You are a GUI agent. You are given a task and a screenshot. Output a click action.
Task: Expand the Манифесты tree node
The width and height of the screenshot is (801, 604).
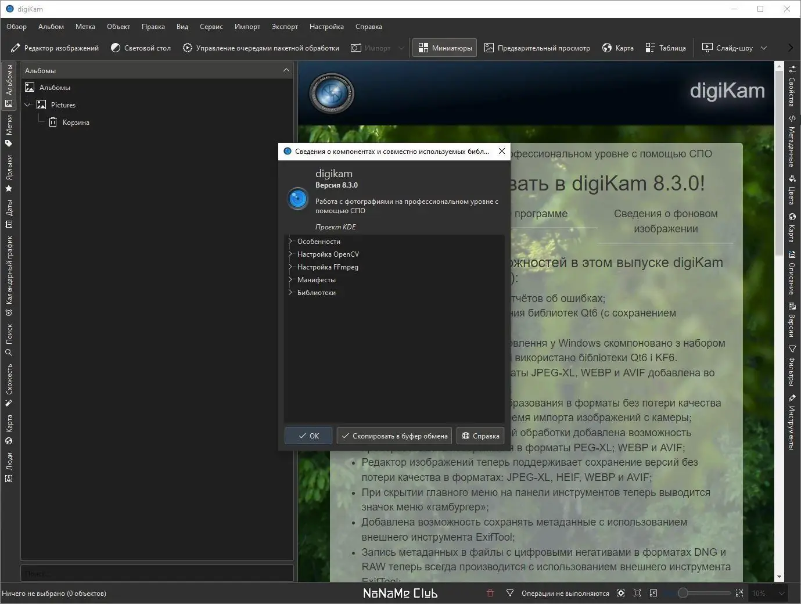[290, 279]
